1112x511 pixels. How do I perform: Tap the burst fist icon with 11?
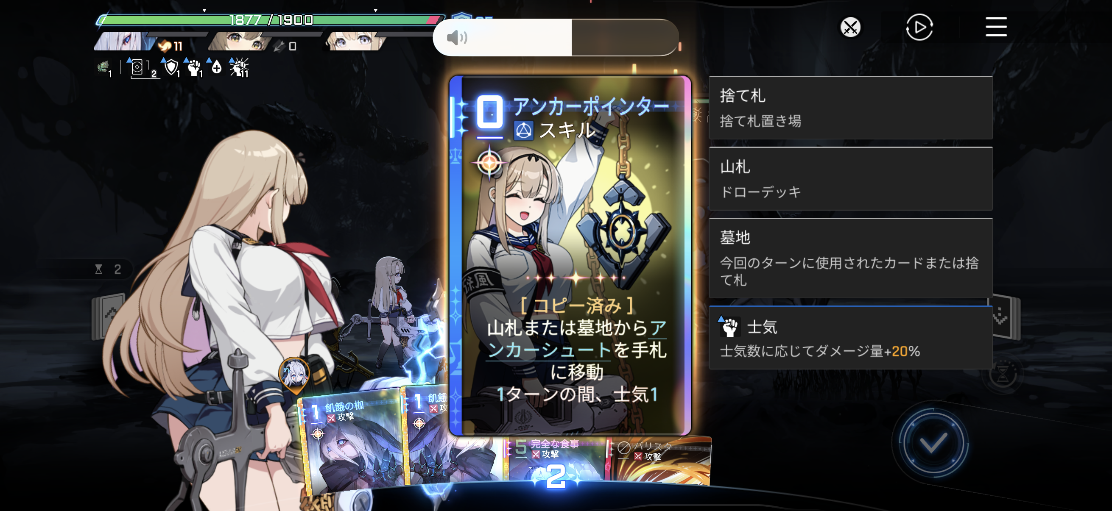coord(239,68)
